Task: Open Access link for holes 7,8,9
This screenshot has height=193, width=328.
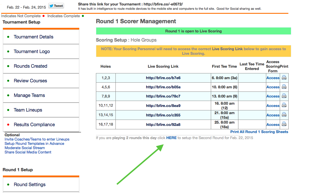Action: pyautogui.click(x=273, y=96)
